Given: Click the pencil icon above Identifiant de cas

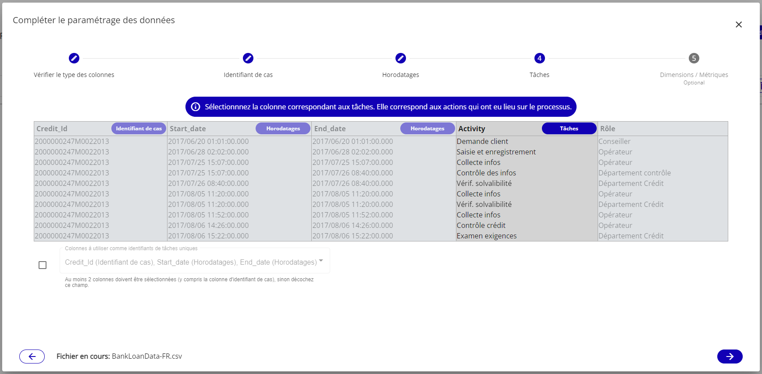Looking at the screenshot, I should [248, 58].
